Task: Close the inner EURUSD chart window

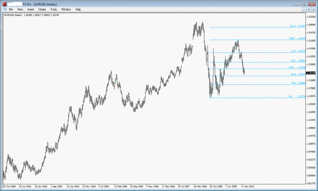Action: 313,10
